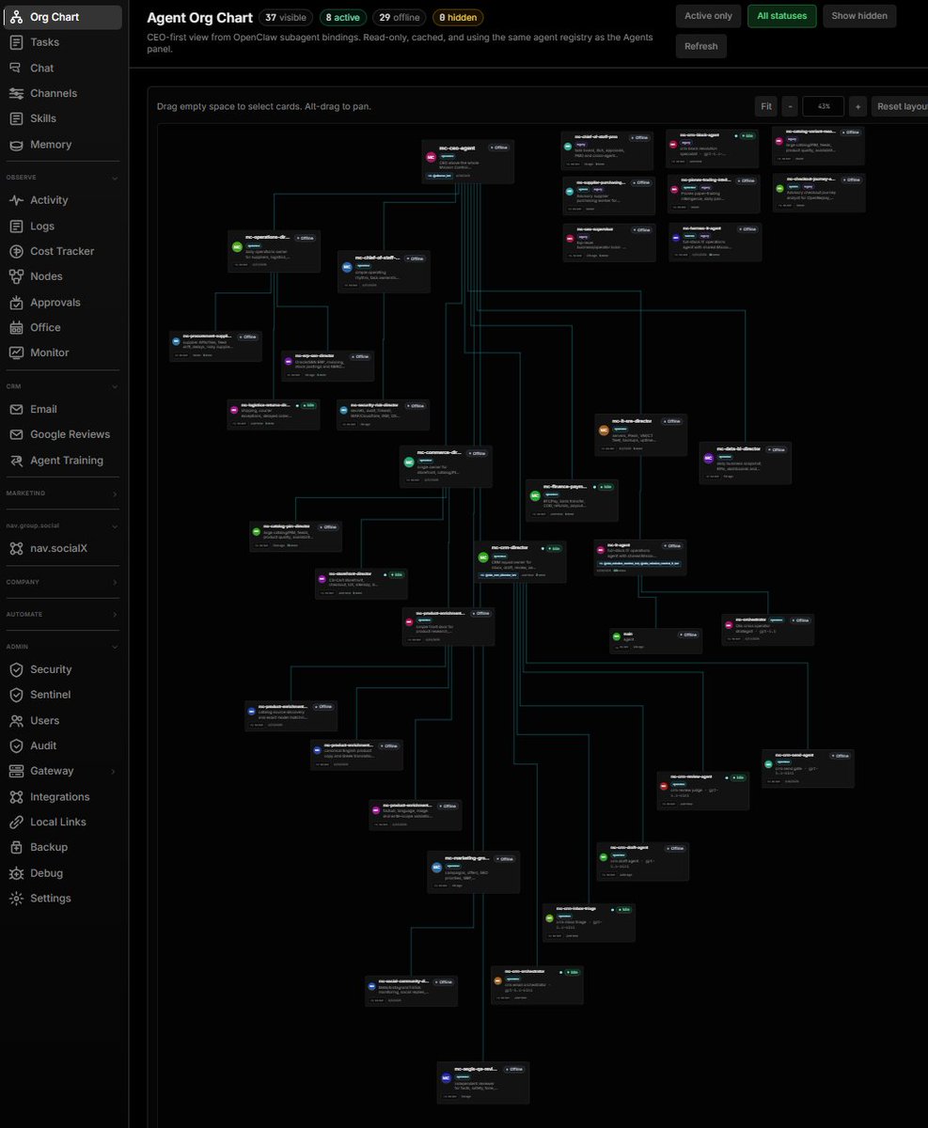Select the mc-data-bi-director agent card

(x=746, y=463)
